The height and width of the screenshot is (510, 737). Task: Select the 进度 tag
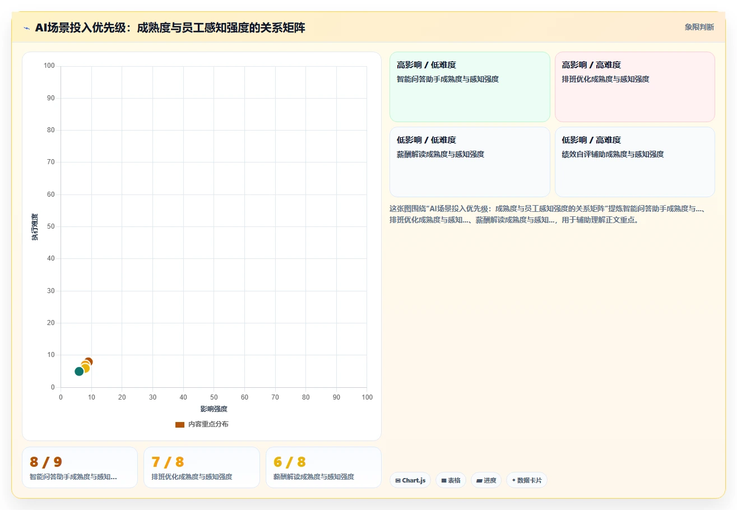tap(486, 480)
